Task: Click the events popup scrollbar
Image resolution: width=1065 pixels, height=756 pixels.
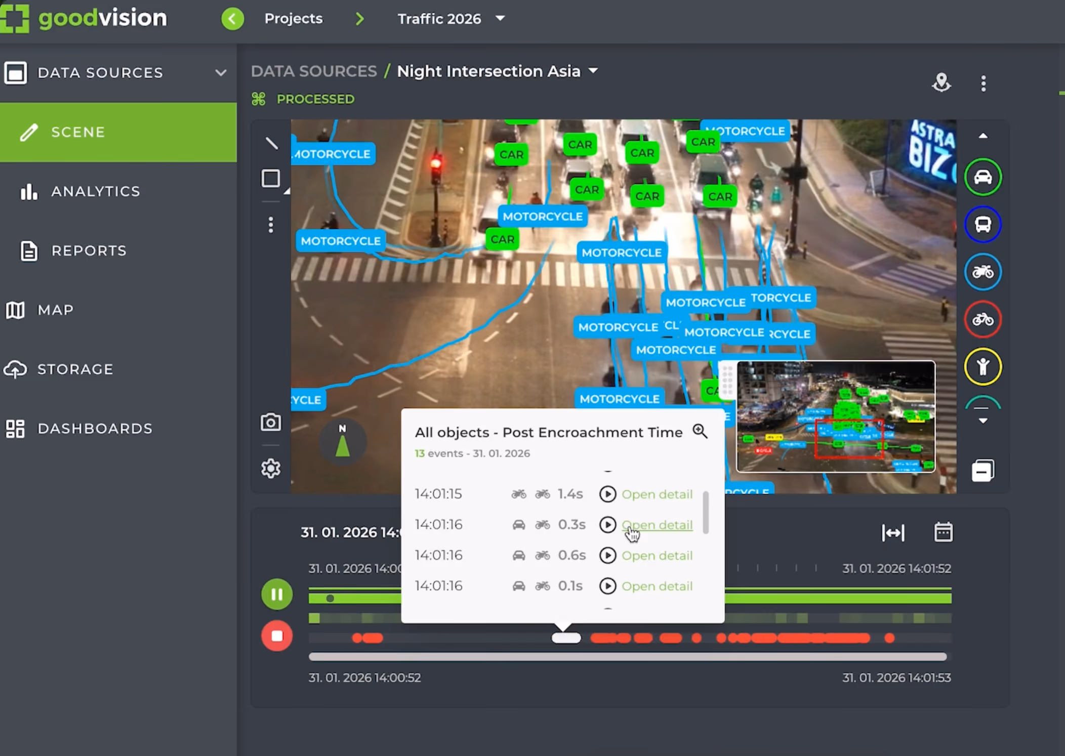Action: coord(706,512)
